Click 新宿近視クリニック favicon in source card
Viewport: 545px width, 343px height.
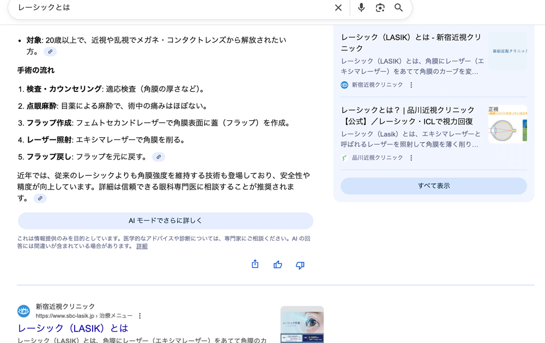[x=344, y=85]
